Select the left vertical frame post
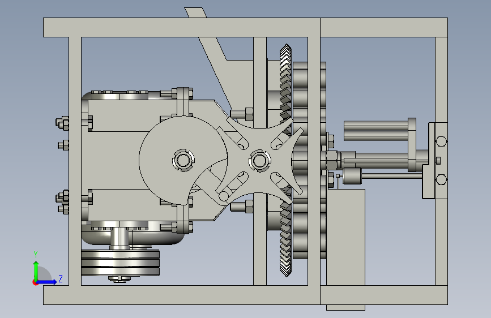Screen dimensions: 491x318 pos(75,161)
